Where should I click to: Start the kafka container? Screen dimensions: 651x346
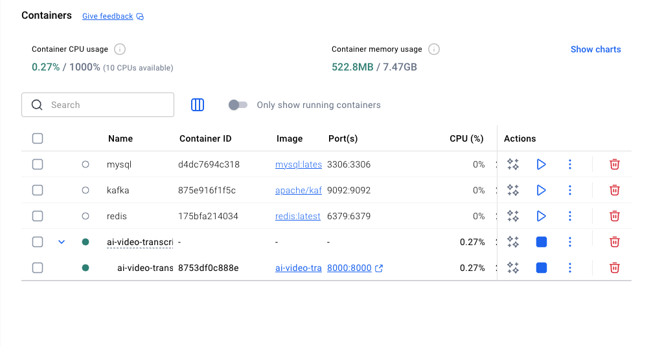click(x=541, y=190)
